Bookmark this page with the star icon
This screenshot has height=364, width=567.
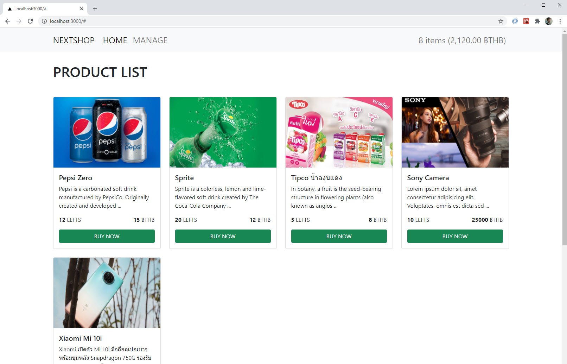pos(501,21)
